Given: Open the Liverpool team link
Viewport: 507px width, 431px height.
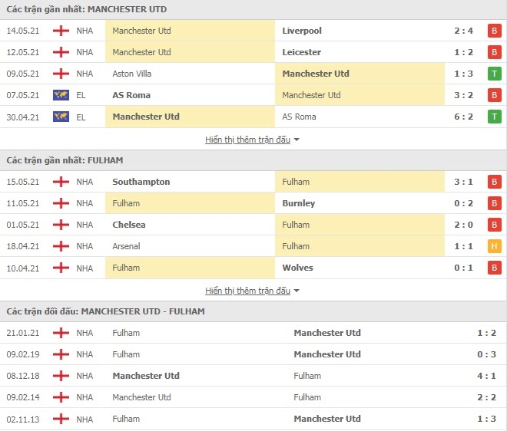Looking at the screenshot, I should [x=302, y=31].
